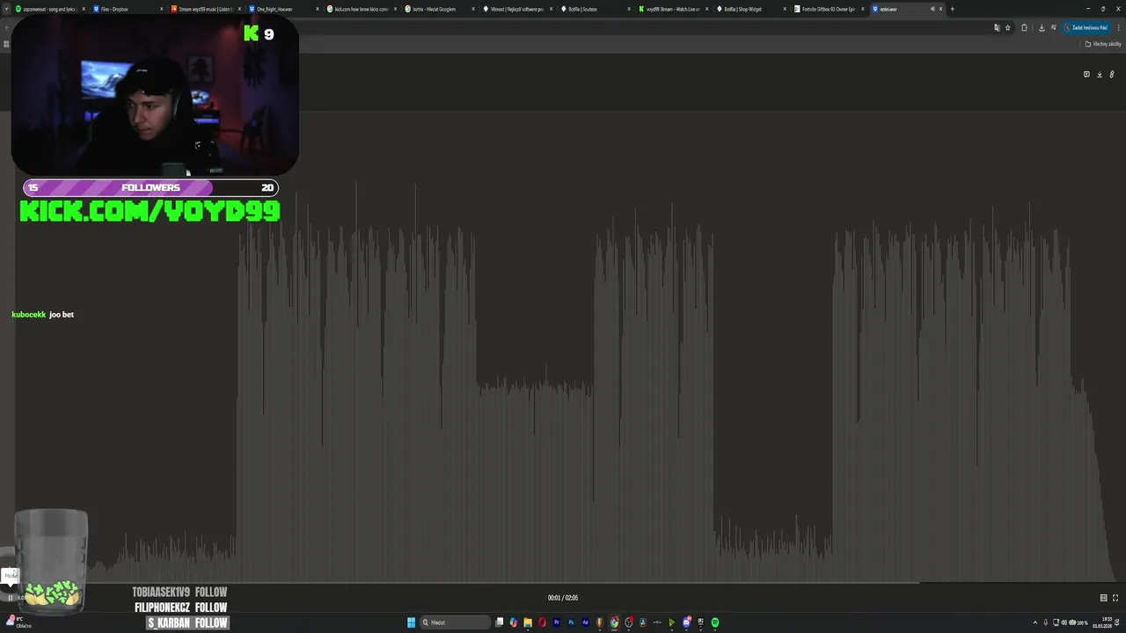The width and height of the screenshot is (1126, 633).
Task: Click the browser profile button
Action: [1086, 27]
